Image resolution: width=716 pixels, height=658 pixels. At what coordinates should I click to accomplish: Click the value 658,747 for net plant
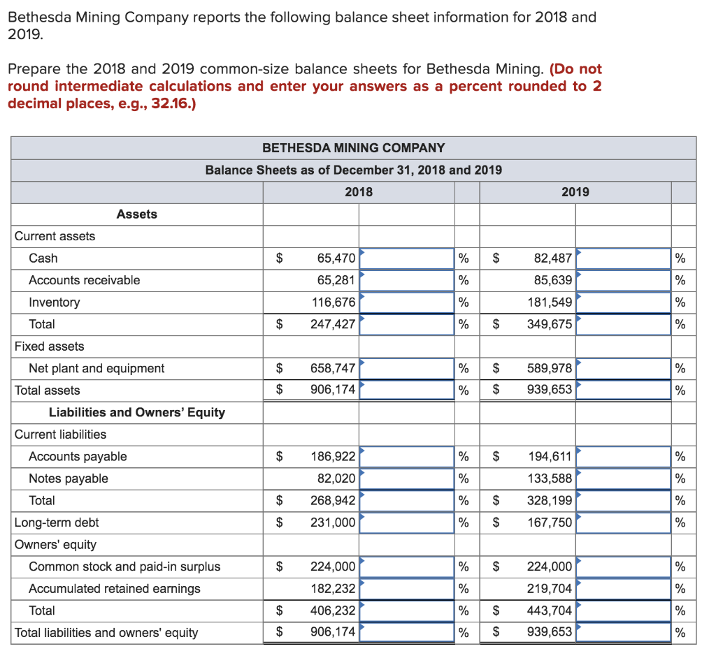pyautogui.click(x=333, y=368)
